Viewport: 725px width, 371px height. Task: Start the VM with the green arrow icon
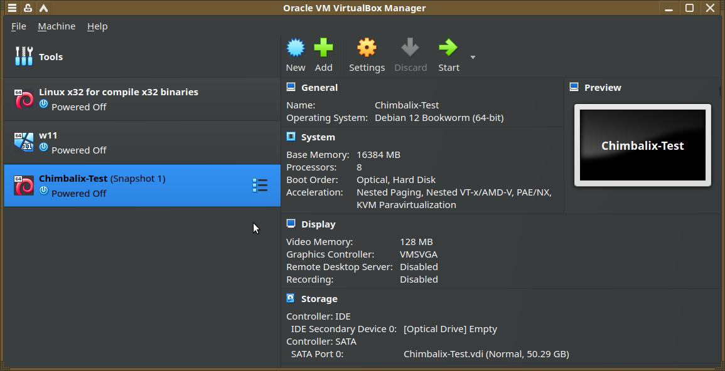[x=448, y=48]
